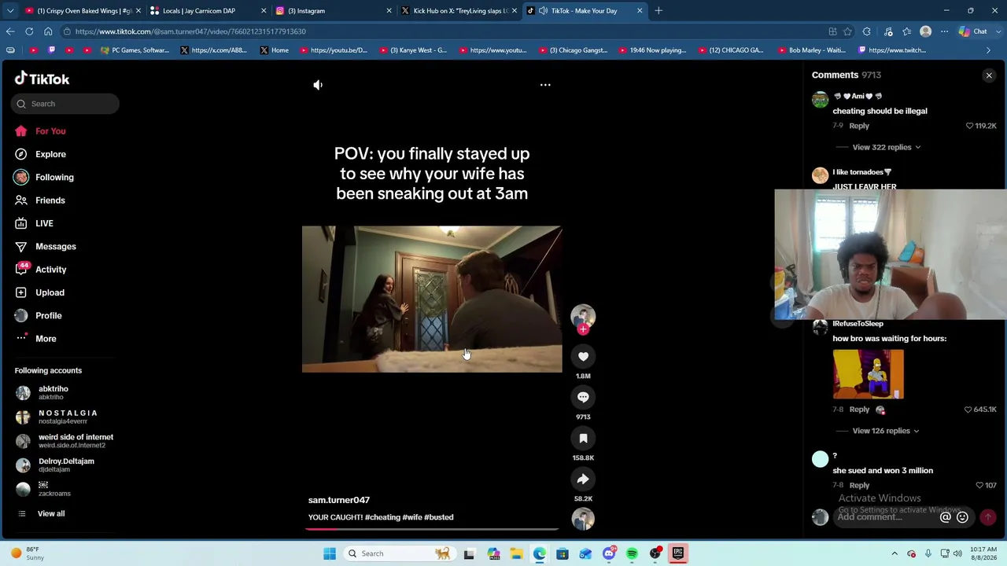Go back in the browser
The image size is (1007, 566).
click(x=10, y=31)
